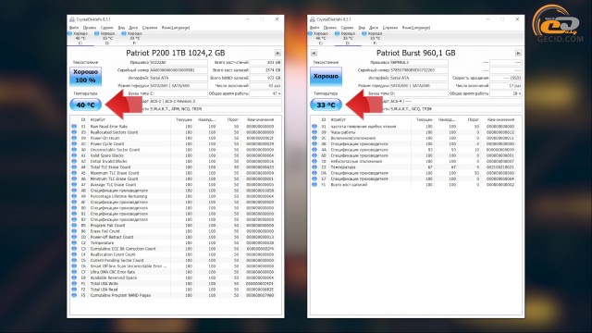This screenshot has height=333, width=592.
Task: Click firmware field in Patriot Burst window
Action: pyautogui.click(x=419, y=62)
